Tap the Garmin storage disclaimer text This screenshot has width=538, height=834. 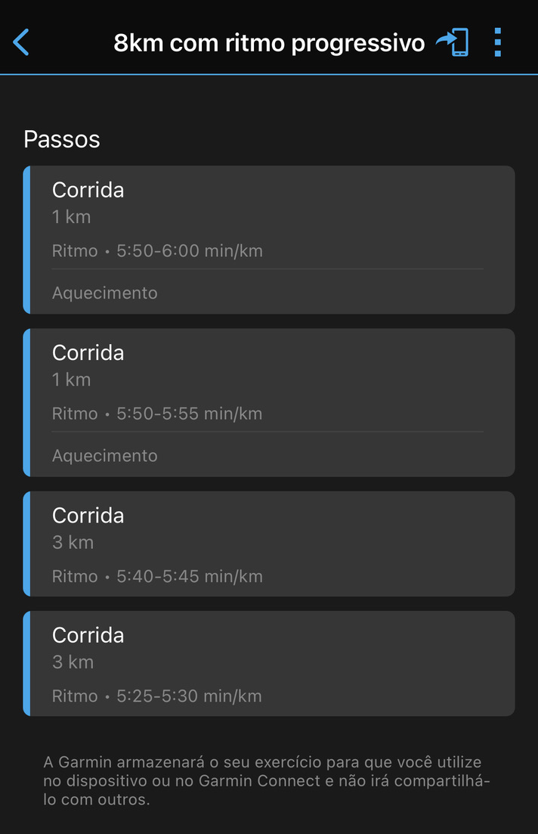266,781
